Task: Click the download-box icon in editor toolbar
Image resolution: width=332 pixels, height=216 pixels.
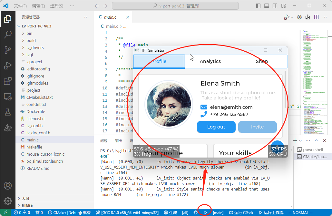Action: (308, 17)
